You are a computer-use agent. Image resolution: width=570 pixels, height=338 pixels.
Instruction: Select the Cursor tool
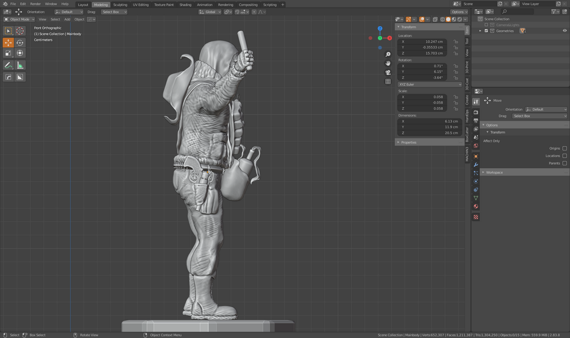(20, 31)
